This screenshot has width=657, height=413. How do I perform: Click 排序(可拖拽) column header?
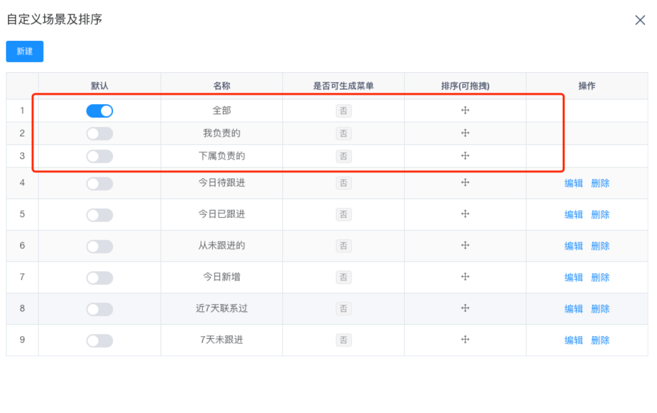465,86
